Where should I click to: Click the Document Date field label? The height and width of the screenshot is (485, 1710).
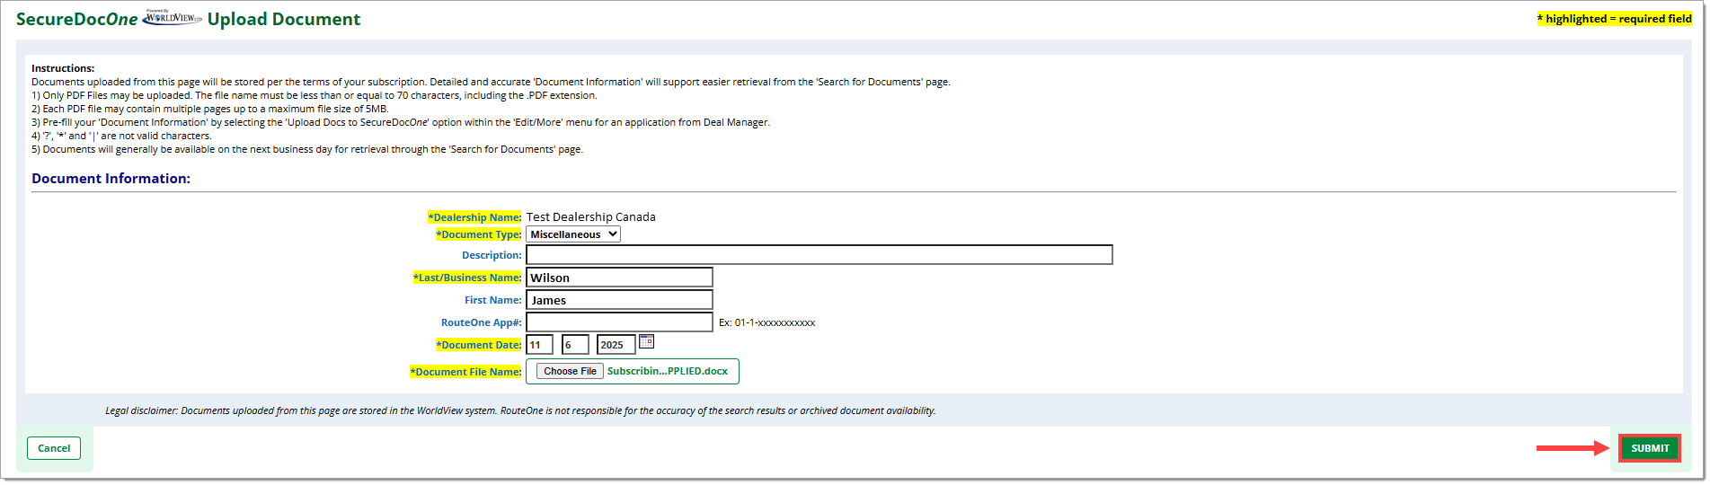[x=479, y=345]
